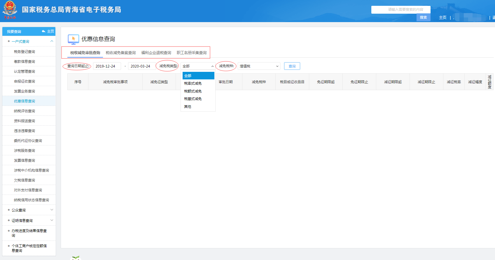Viewport: 495px width, 260px height.
Task: Click the 优惠信息查询 monitor icon
Action: point(73,39)
